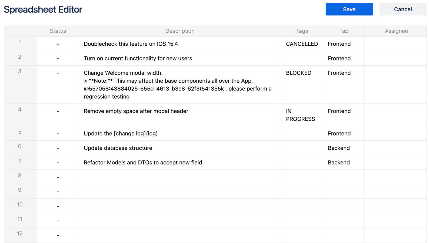Click the '-' status cell in row 3

58,85
